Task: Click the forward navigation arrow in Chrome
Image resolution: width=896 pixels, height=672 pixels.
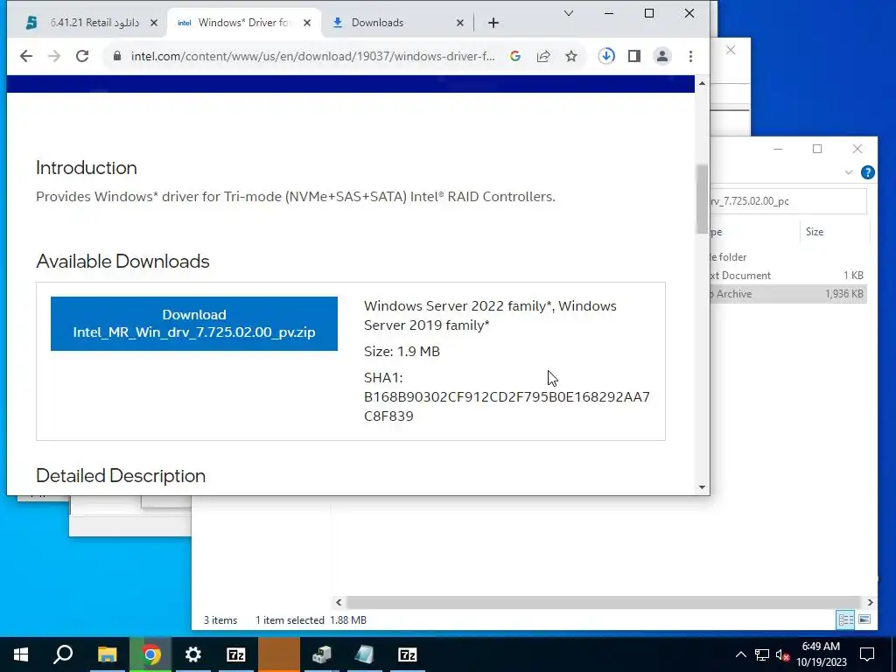Action: point(54,56)
